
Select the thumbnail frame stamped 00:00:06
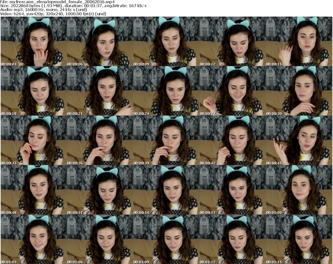pos(100,41)
